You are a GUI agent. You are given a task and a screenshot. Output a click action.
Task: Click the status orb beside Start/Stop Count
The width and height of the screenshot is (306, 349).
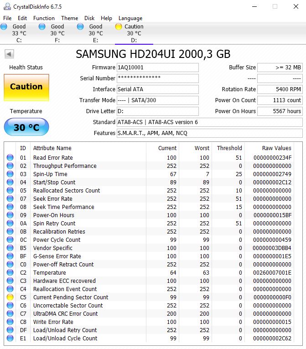pos(10,182)
